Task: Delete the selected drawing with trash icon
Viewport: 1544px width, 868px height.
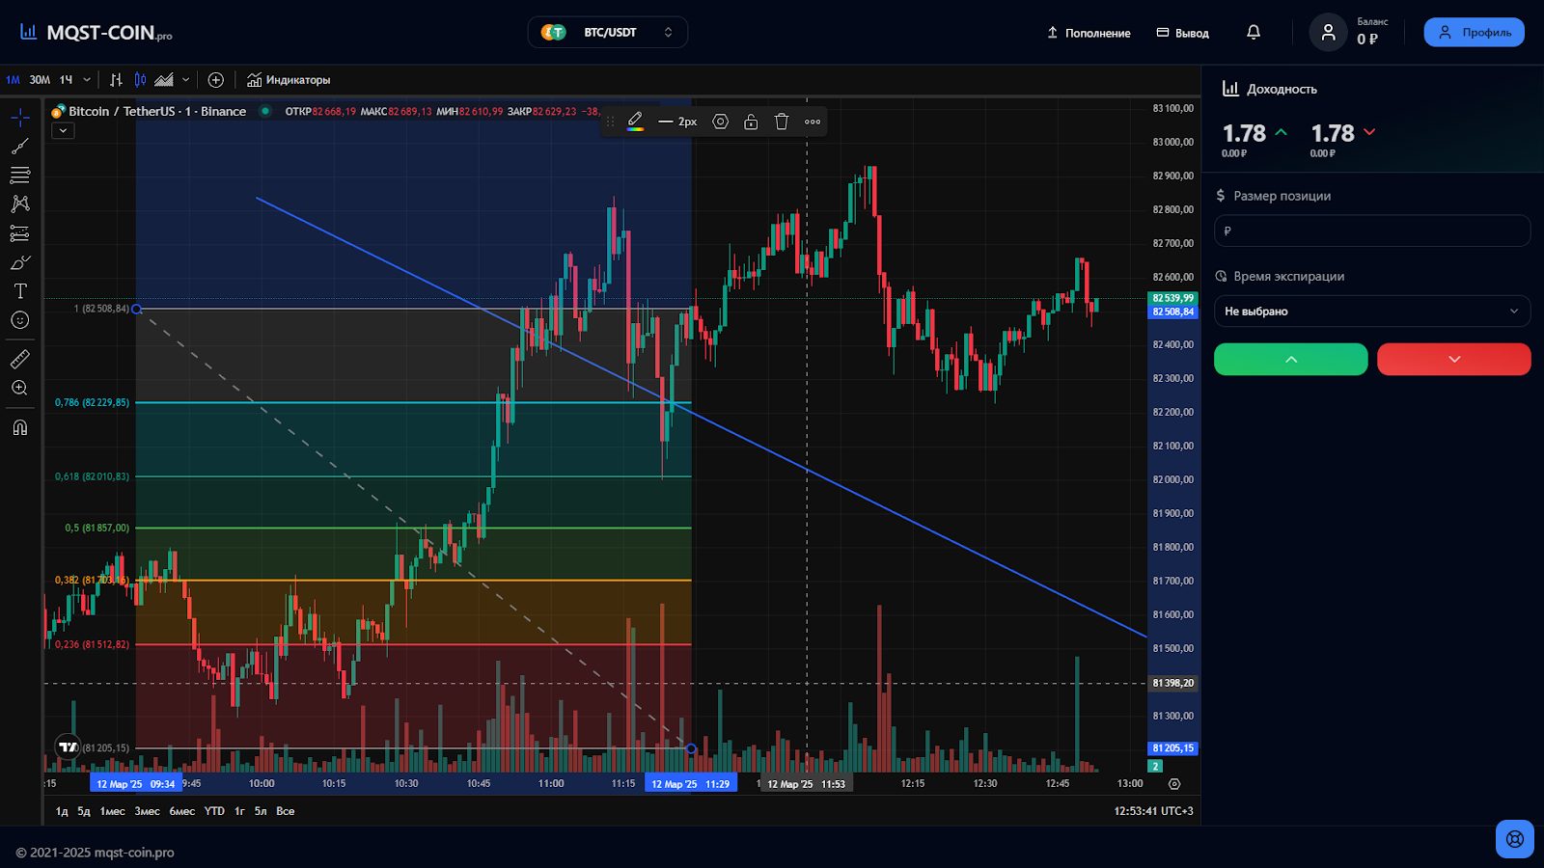Action: tap(782, 122)
